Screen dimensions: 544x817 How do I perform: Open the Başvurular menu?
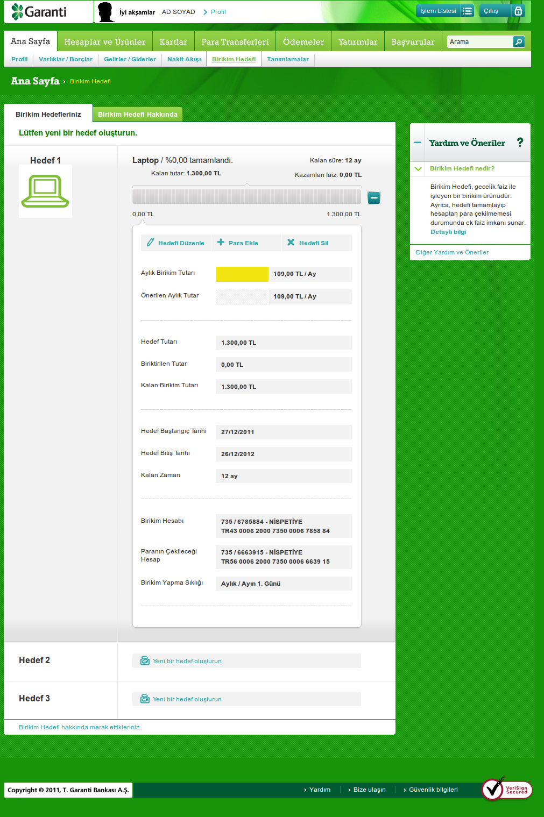click(x=413, y=41)
